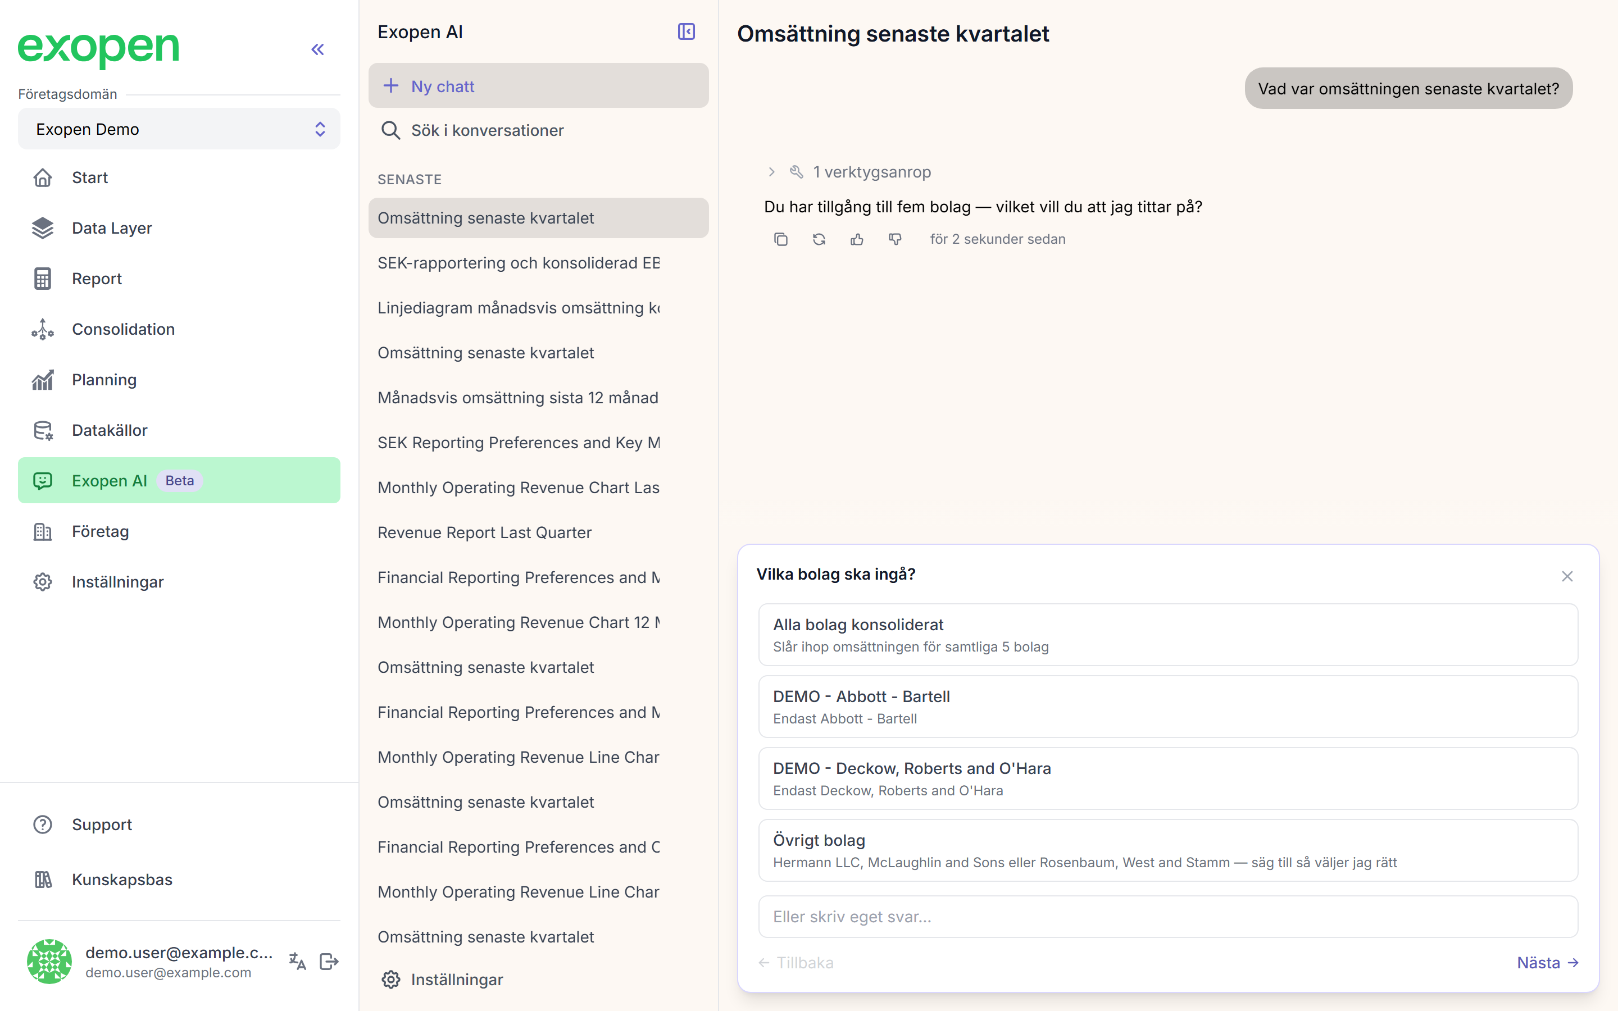Screen dimensions: 1618x1011
Task: Open 'Monthly Operating Revenue Chart 12' conversation
Action: (x=538, y=622)
